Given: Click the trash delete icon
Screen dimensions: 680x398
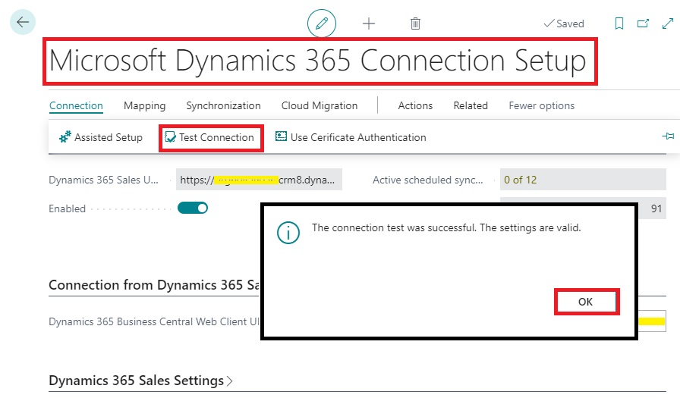Looking at the screenshot, I should (415, 24).
